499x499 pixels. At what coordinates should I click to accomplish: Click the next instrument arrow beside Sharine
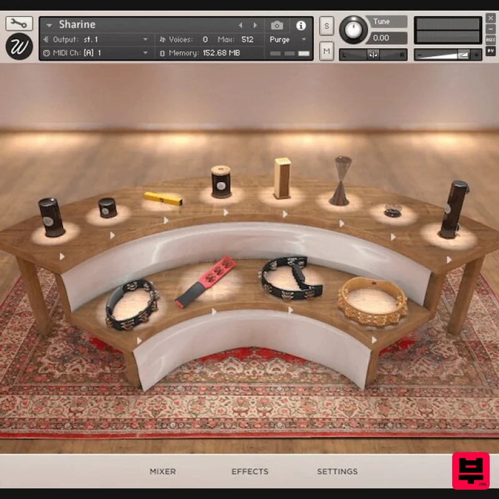254,24
